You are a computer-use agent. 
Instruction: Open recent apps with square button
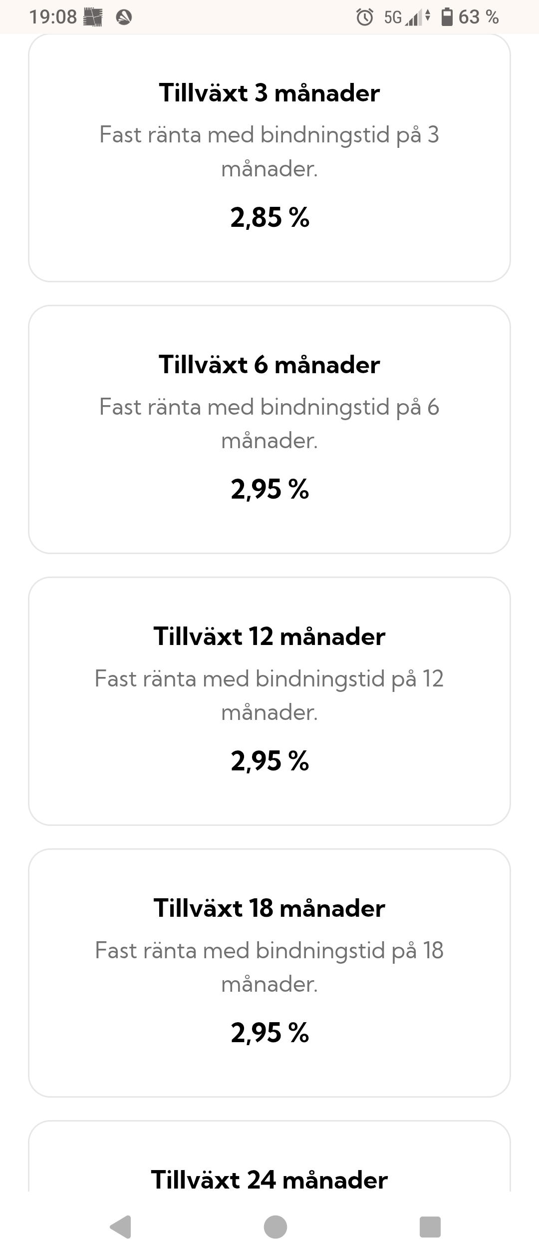click(430, 1227)
